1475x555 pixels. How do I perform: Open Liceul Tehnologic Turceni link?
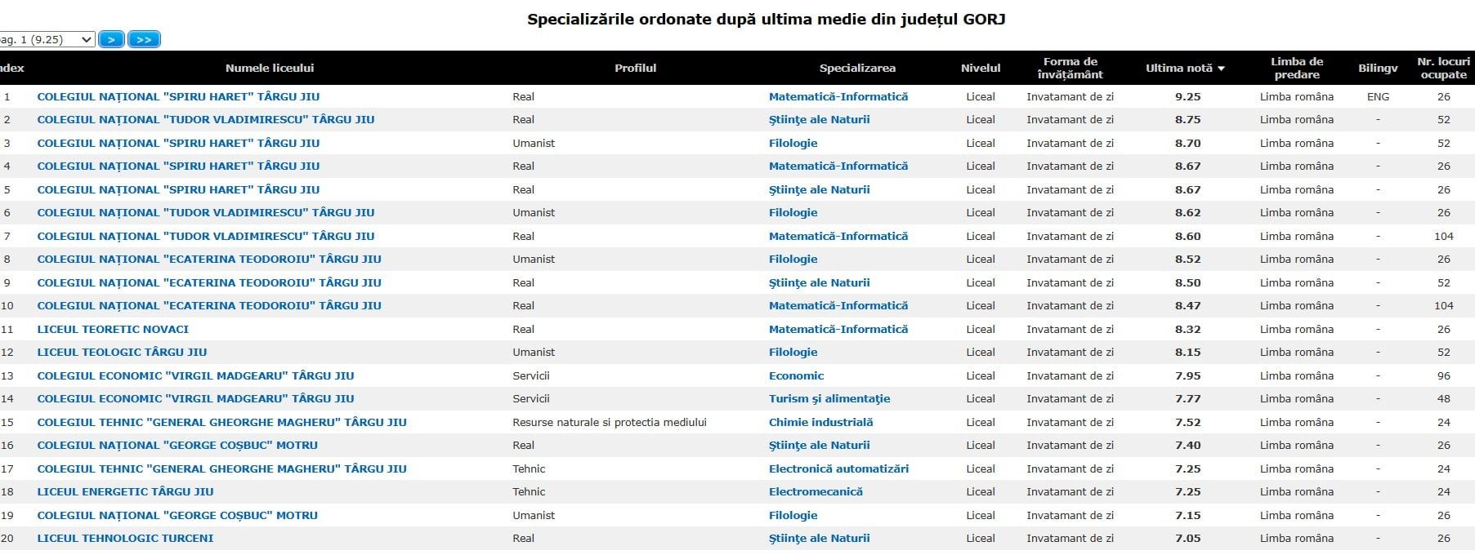pyautogui.click(x=125, y=538)
